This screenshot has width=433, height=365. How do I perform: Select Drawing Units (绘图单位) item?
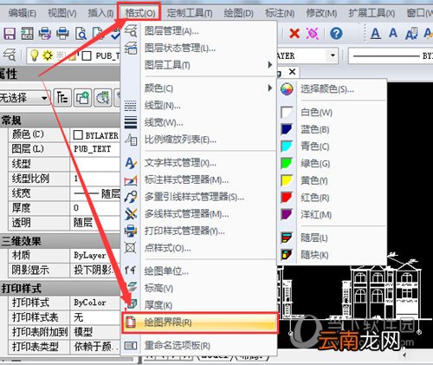click(198, 270)
